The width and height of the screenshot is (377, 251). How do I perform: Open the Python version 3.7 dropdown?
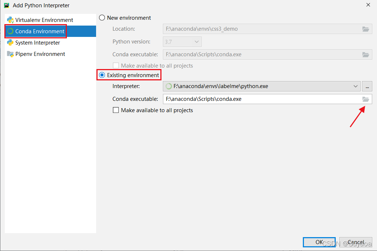[x=197, y=42]
